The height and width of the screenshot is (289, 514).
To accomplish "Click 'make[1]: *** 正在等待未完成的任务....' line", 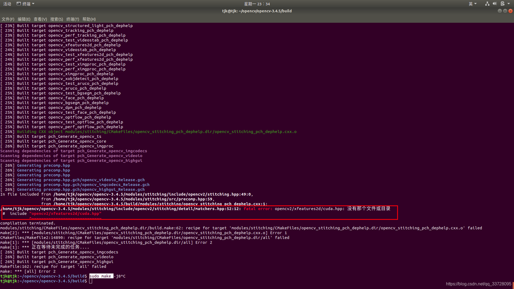I will pyautogui.click(x=45, y=247).
